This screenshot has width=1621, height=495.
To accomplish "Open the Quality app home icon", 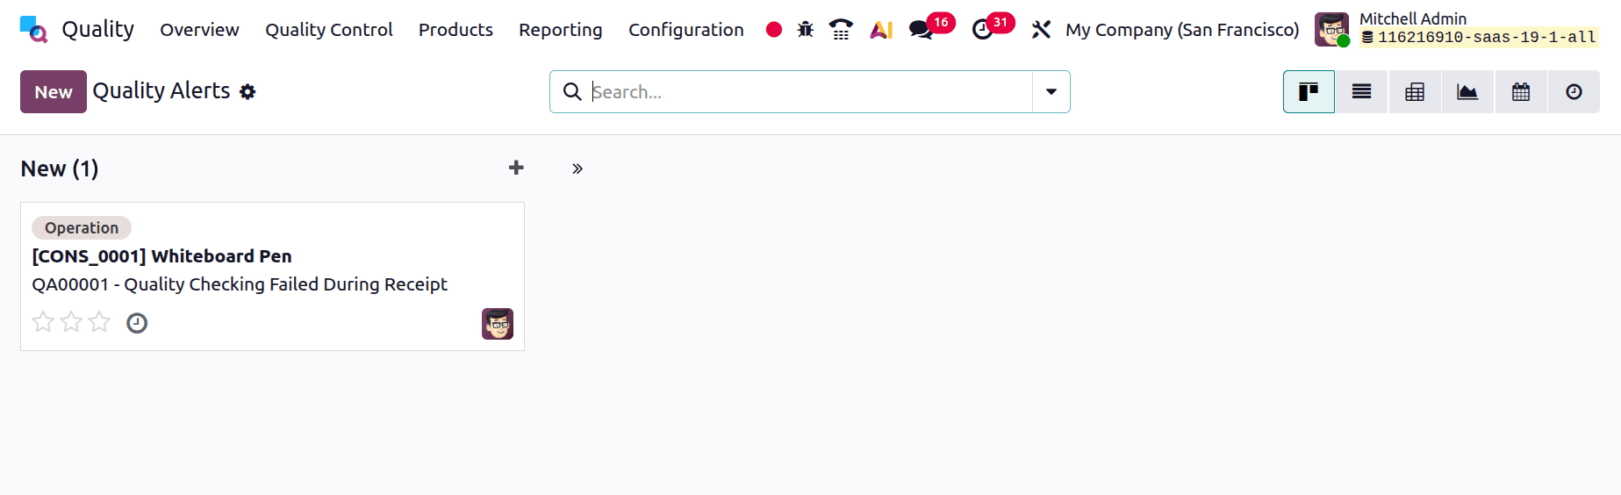I will [33, 29].
